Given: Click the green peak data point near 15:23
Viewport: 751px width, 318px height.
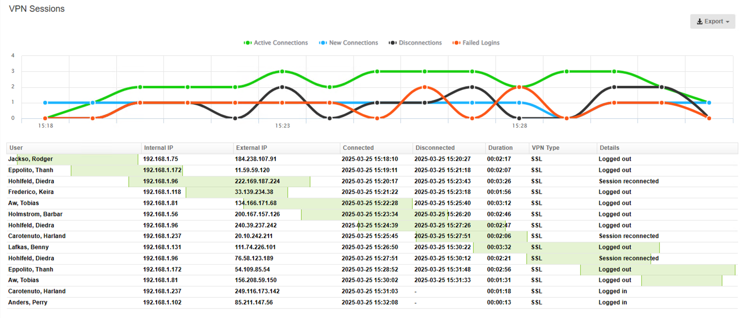Looking at the screenshot, I should point(282,71).
